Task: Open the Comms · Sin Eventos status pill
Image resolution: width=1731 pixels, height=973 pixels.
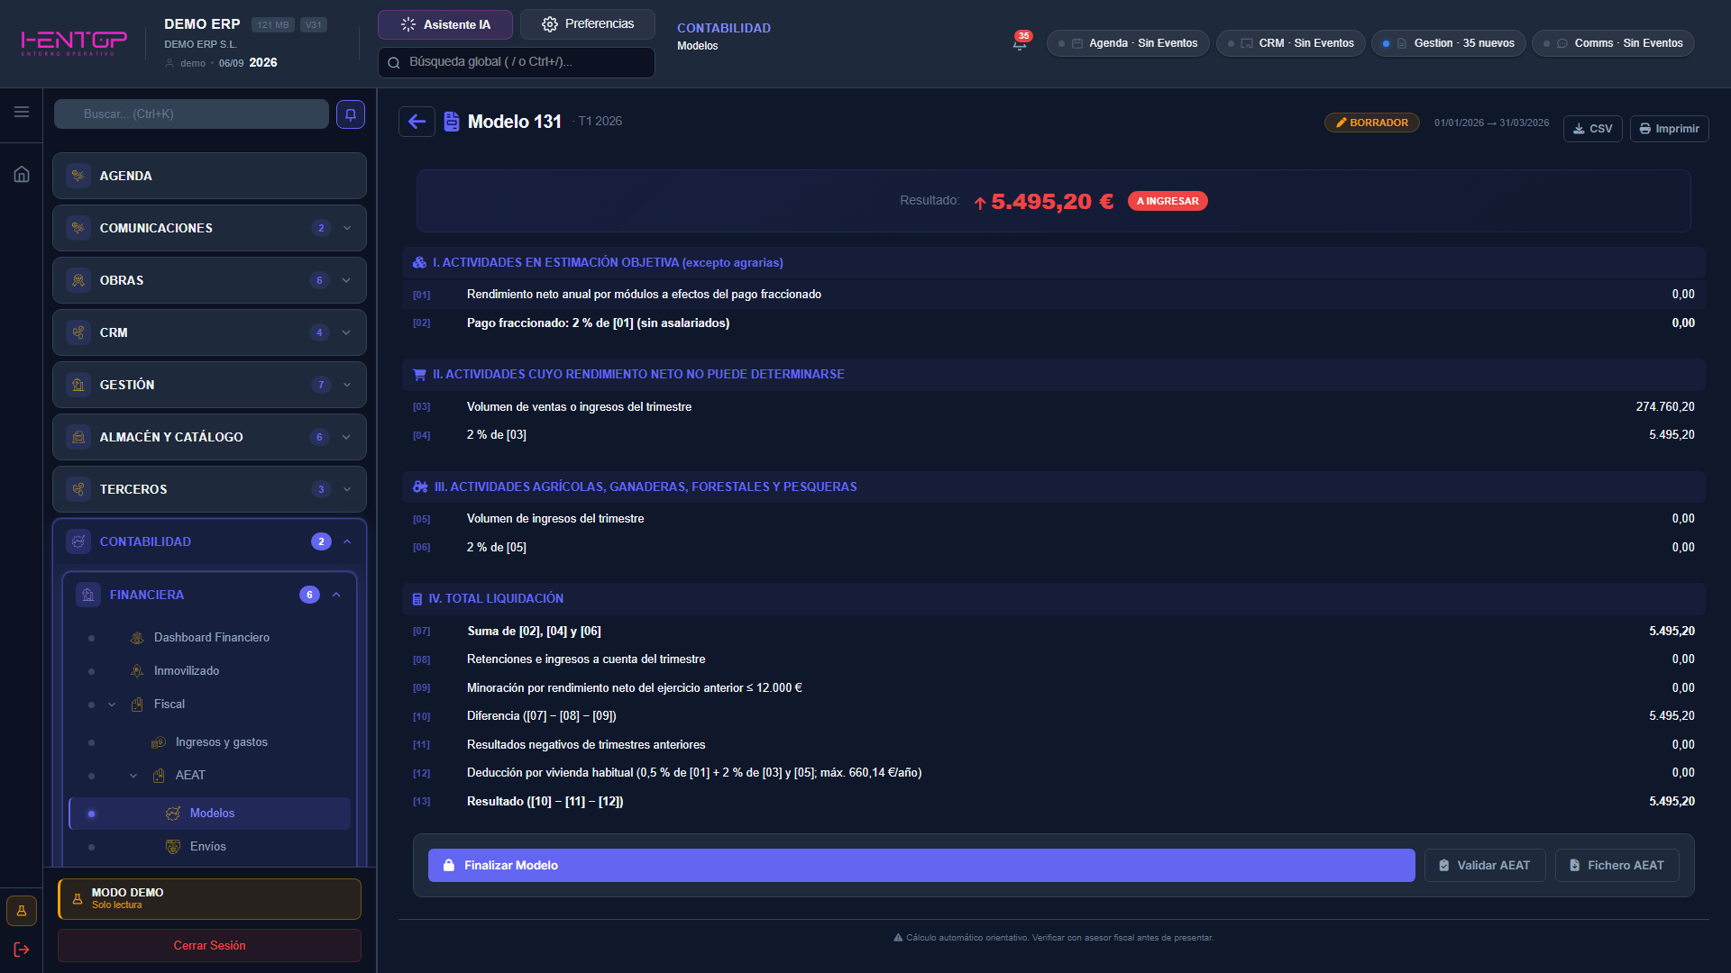Action: tap(1614, 43)
